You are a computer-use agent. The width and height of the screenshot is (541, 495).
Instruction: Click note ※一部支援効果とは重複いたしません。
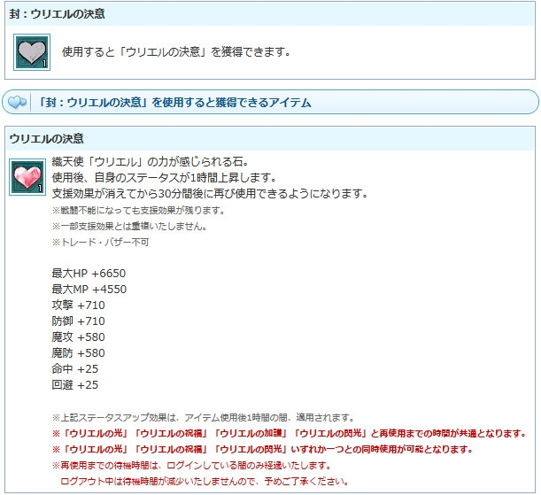point(129,227)
